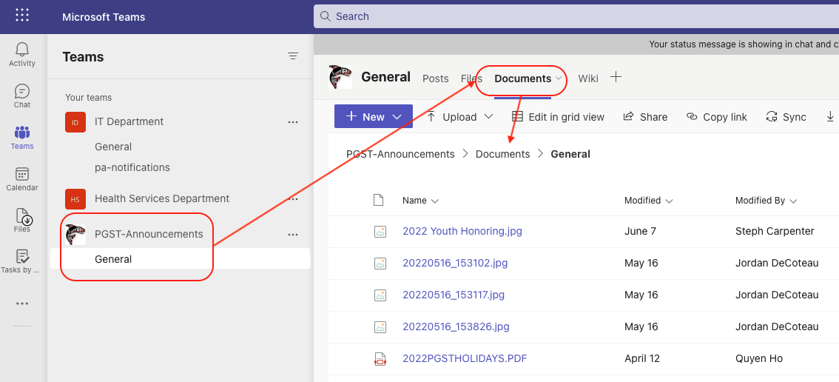
Task: Click the filter icon beside Teams heading
Action: point(293,56)
